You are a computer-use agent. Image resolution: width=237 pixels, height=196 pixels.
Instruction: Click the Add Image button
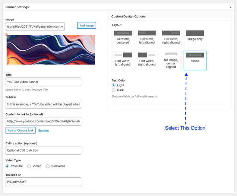pyautogui.click(x=86, y=25)
